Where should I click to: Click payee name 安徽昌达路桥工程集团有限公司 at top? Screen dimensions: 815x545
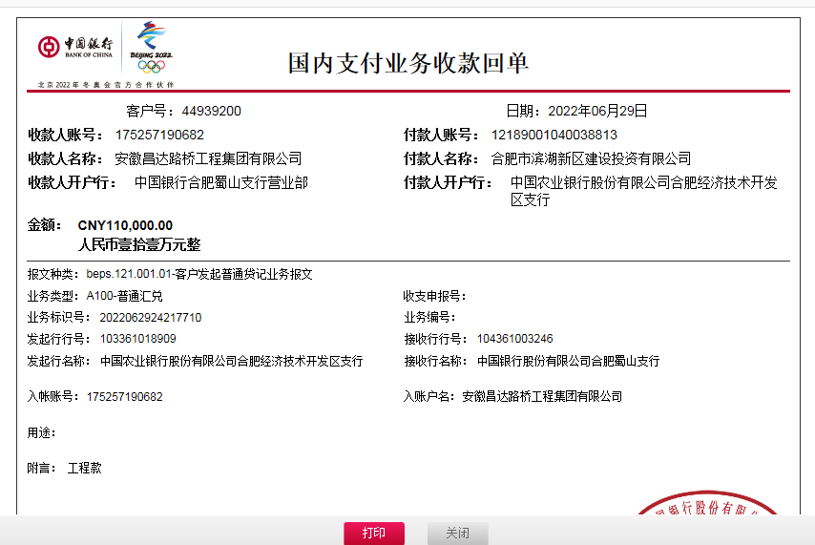tap(208, 158)
